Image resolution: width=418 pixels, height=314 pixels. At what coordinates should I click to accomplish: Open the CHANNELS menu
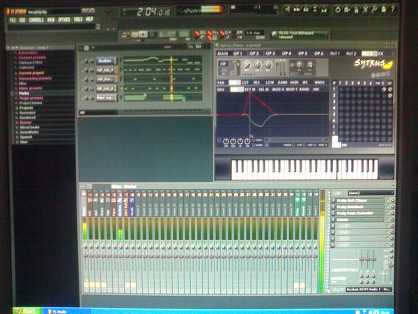(x=36, y=20)
